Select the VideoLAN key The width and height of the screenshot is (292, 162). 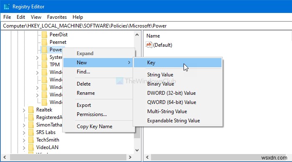(47, 147)
